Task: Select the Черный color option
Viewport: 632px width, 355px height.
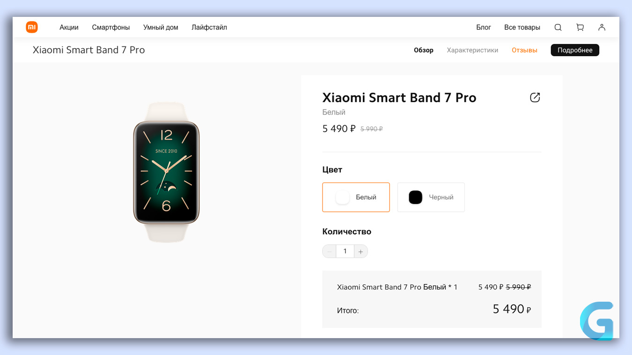Action: click(x=431, y=197)
